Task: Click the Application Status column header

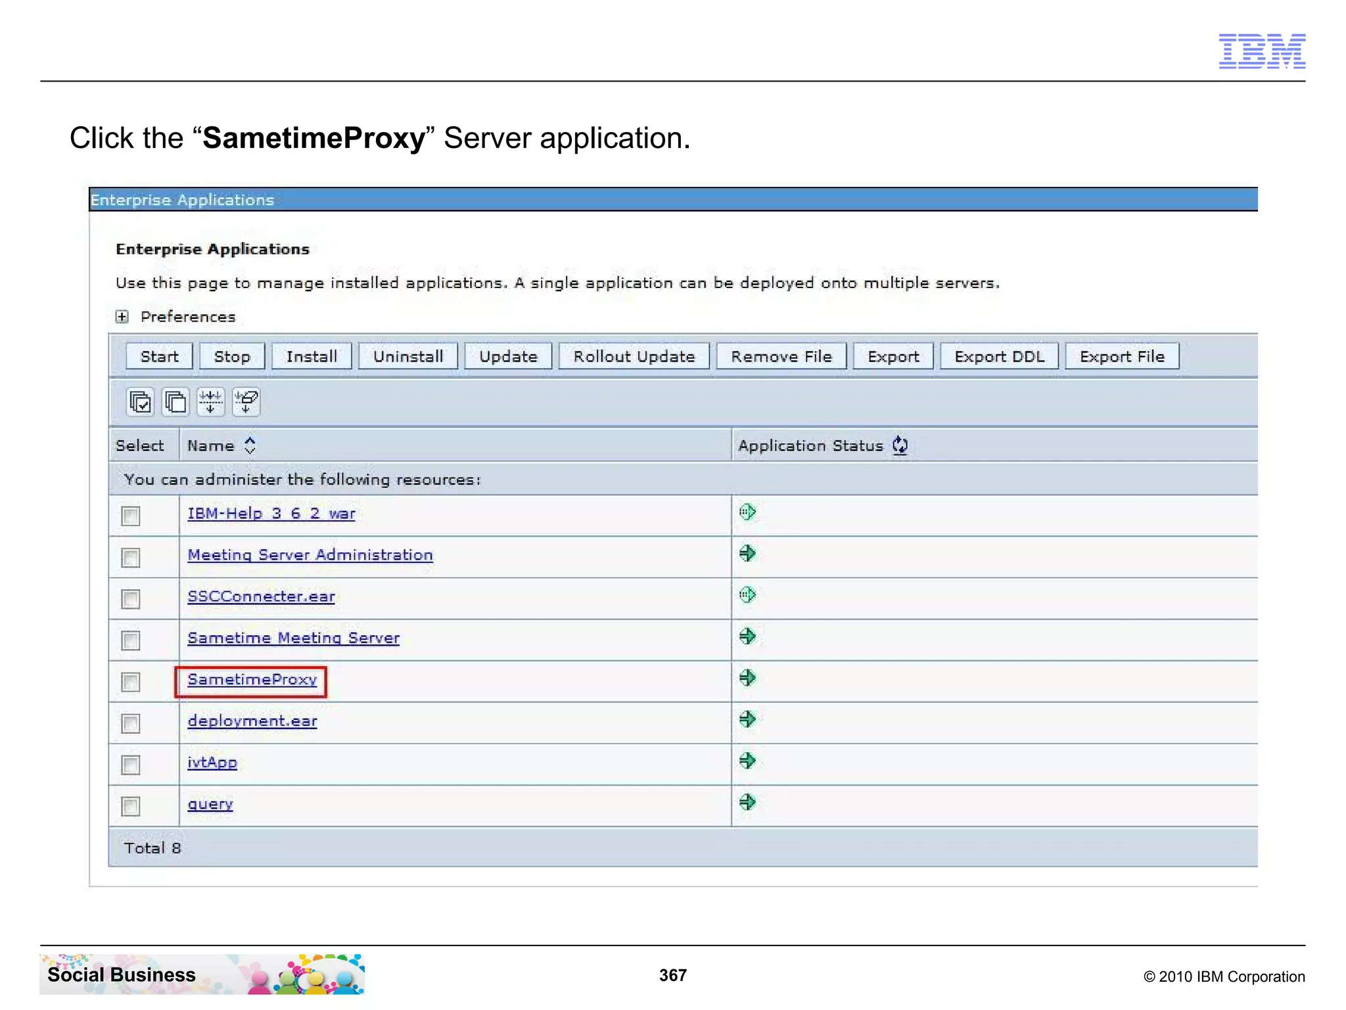Action: point(810,446)
